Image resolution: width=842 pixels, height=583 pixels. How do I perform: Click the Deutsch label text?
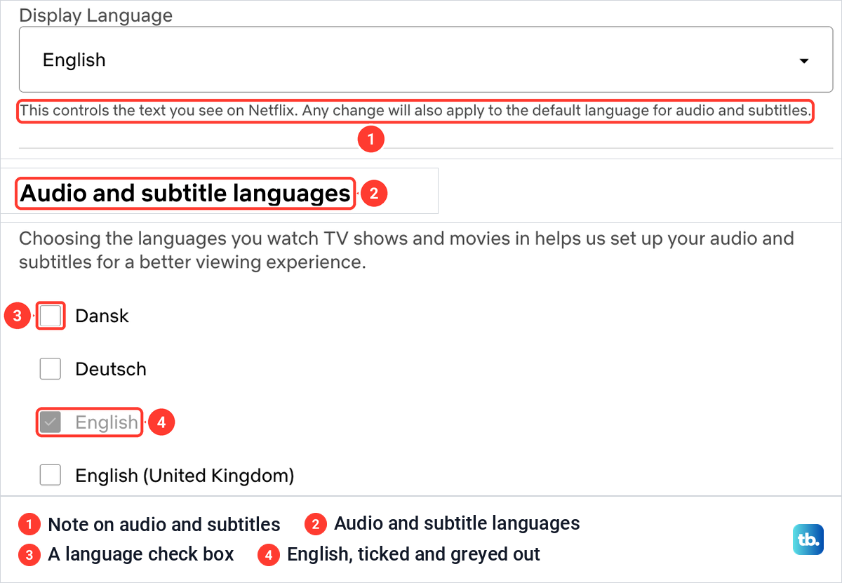click(111, 369)
